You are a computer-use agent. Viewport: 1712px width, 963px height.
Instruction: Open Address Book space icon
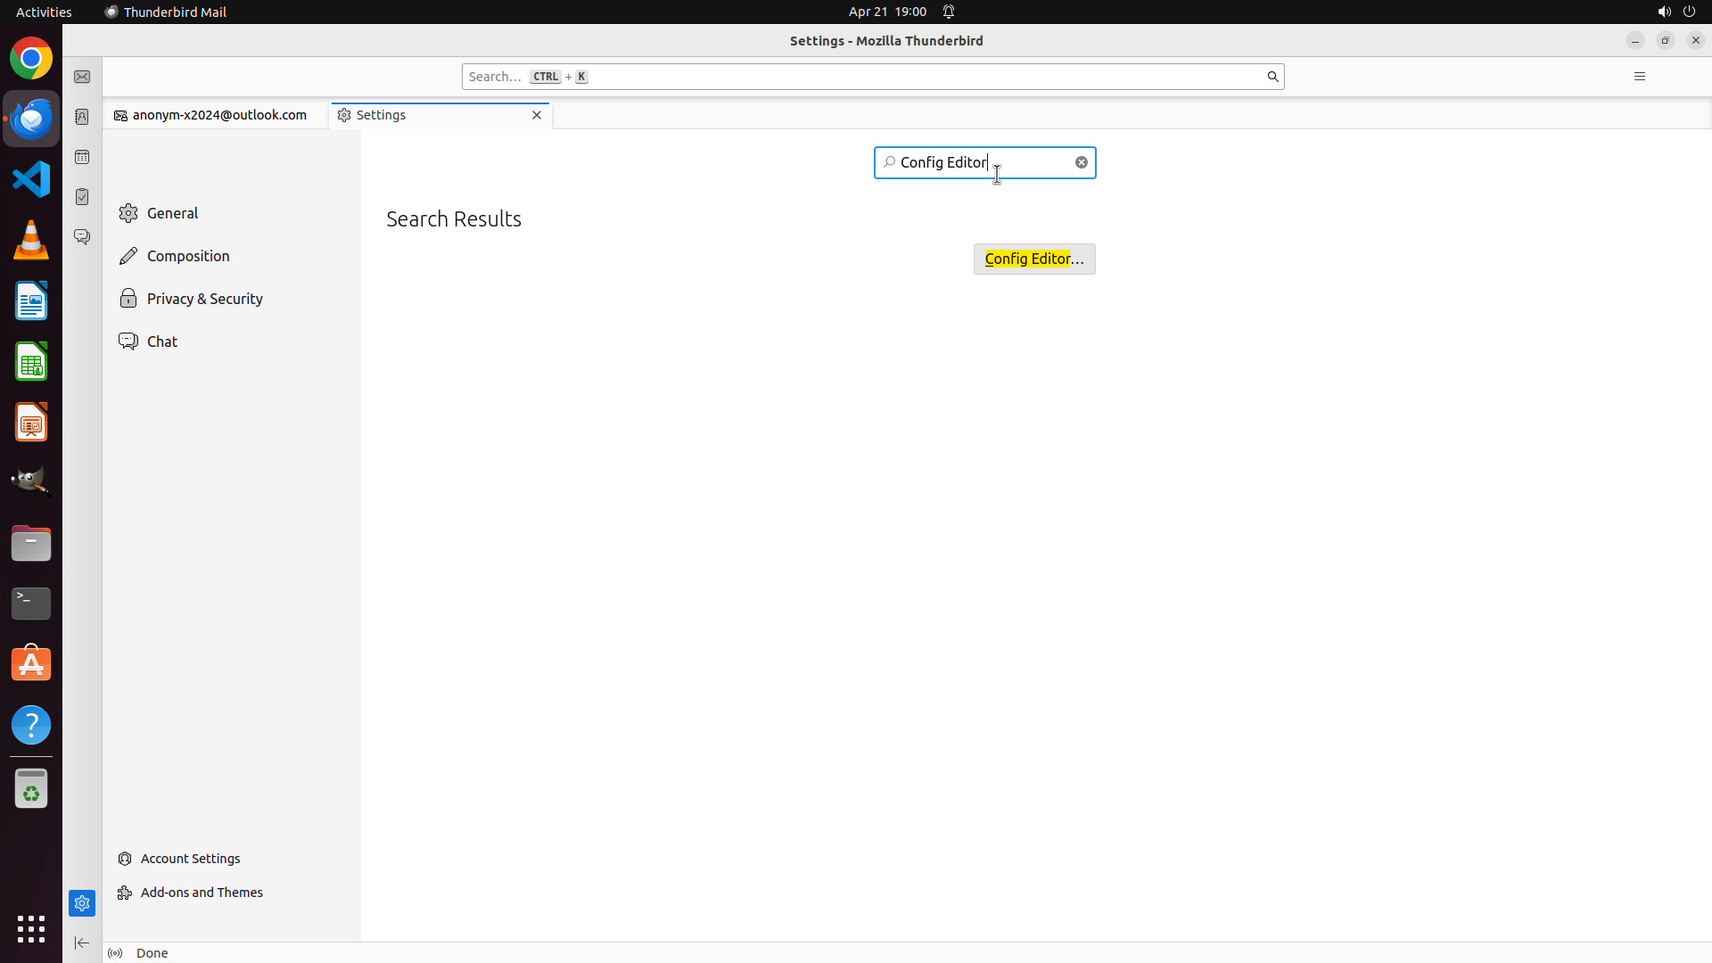click(x=82, y=117)
